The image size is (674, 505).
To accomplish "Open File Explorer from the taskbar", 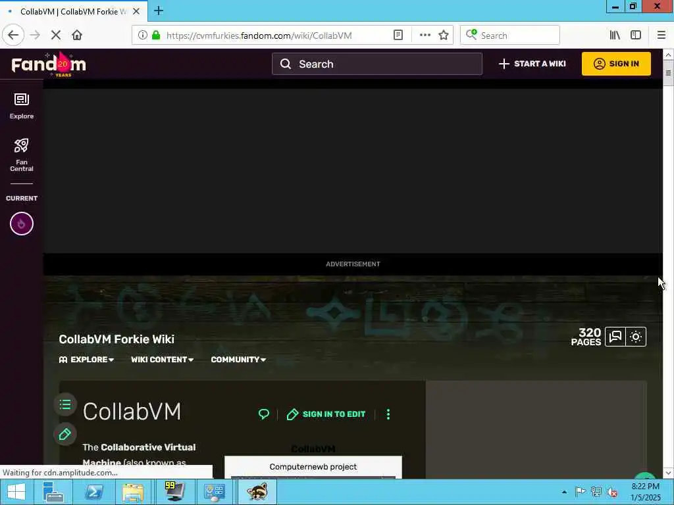I will coord(133,492).
